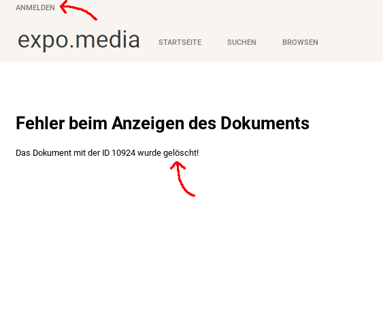Viewport: 383px width, 317px height.
Task: Open the ANMELDEN login link
Action: pyautogui.click(x=35, y=7)
